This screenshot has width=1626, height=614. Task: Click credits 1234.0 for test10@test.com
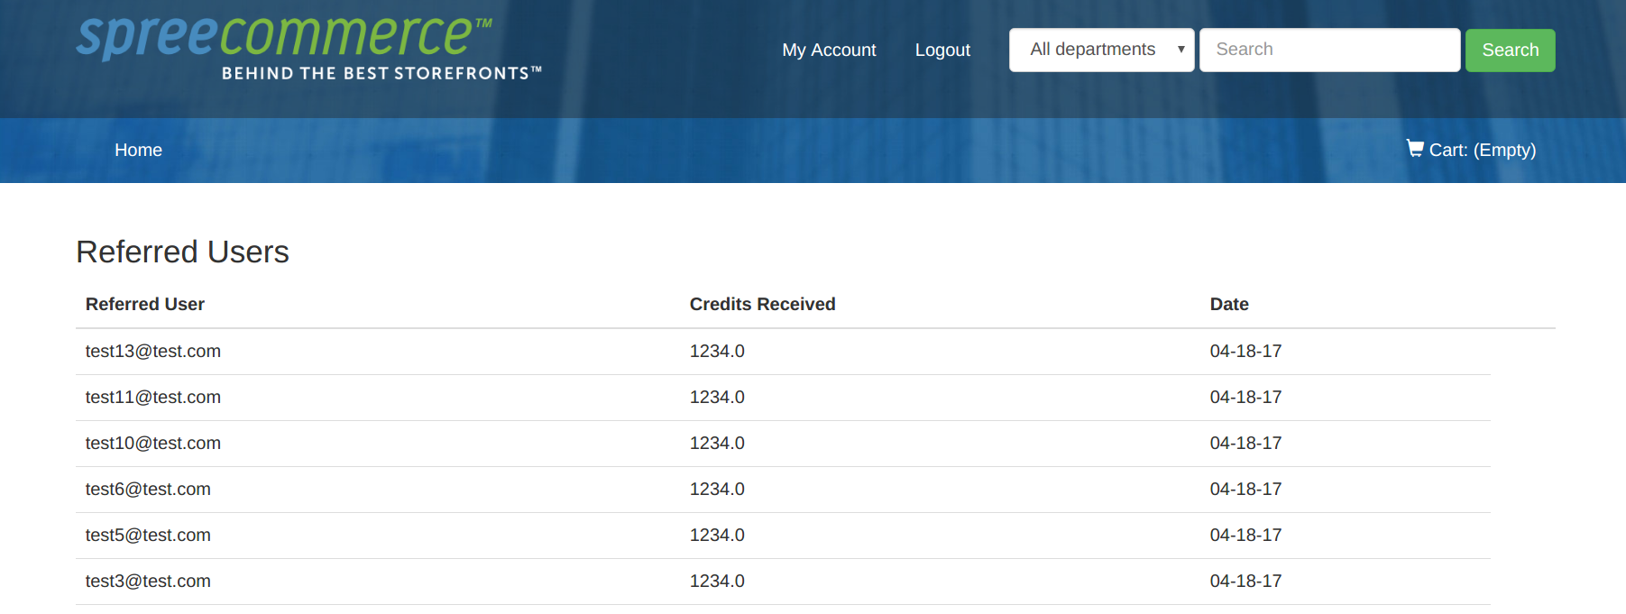717,444
